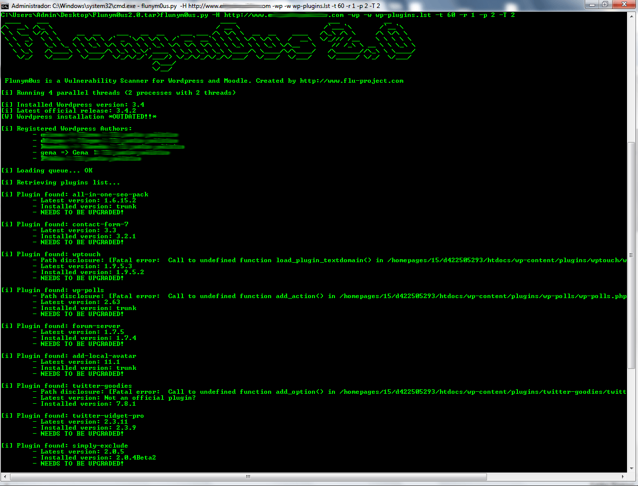The image size is (638, 486).
Task: Click the all-in-one-seo-pack plugin name
Action: [110, 194]
